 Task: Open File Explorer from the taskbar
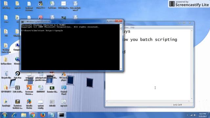pyautogui.click(x=24, y=115)
